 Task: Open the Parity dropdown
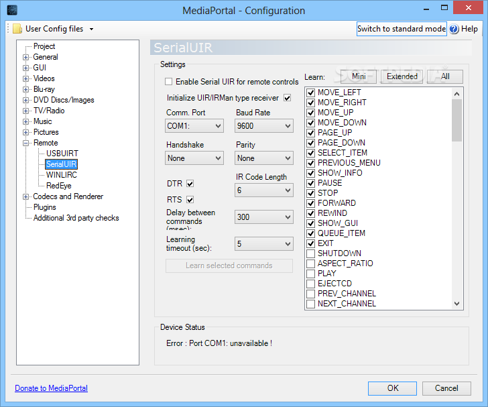[x=264, y=158]
